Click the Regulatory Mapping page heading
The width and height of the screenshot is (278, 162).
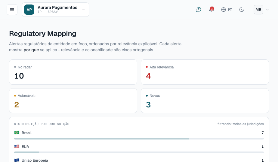pyautogui.click(x=43, y=34)
